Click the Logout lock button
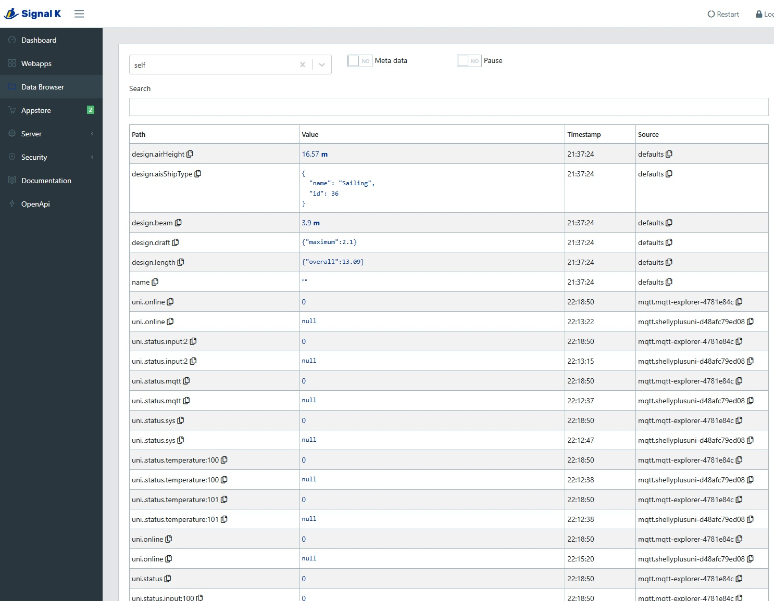 pyautogui.click(x=765, y=14)
